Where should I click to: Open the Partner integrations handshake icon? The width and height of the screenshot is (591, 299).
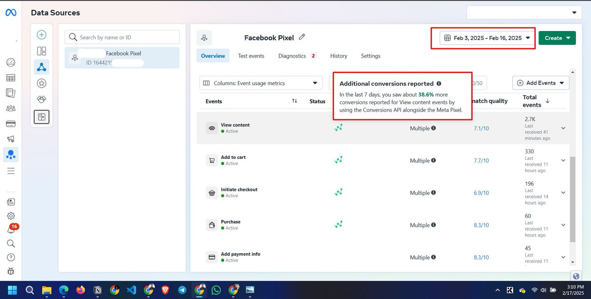pyautogui.click(x=42, y=99)
